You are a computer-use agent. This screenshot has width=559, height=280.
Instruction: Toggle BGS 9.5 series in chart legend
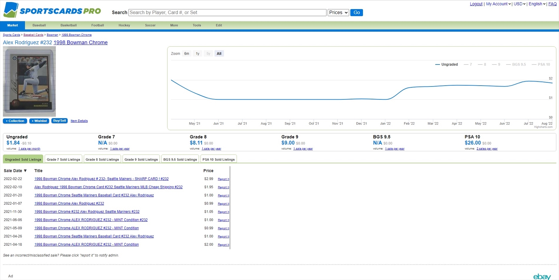(516, 65)
